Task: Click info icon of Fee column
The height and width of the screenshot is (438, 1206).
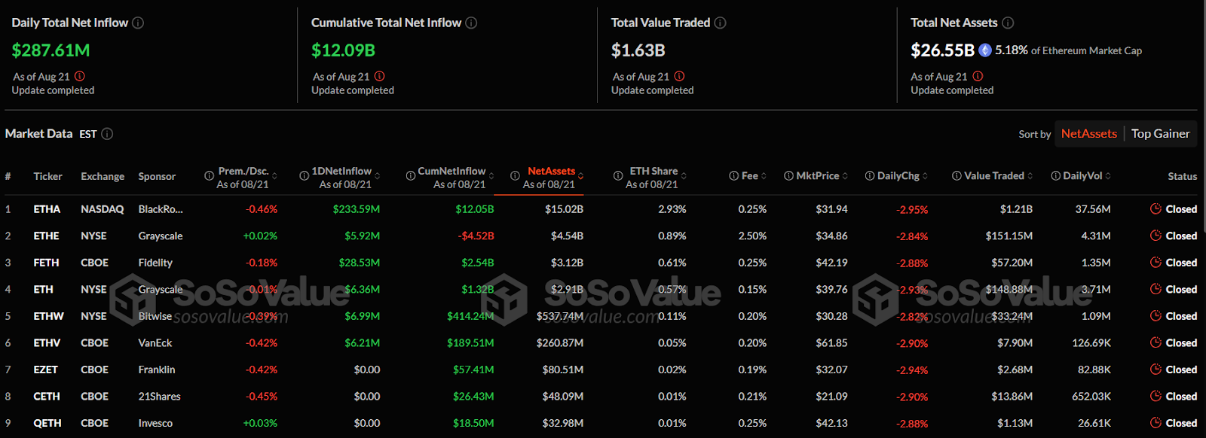Action: tap(733, 175)
